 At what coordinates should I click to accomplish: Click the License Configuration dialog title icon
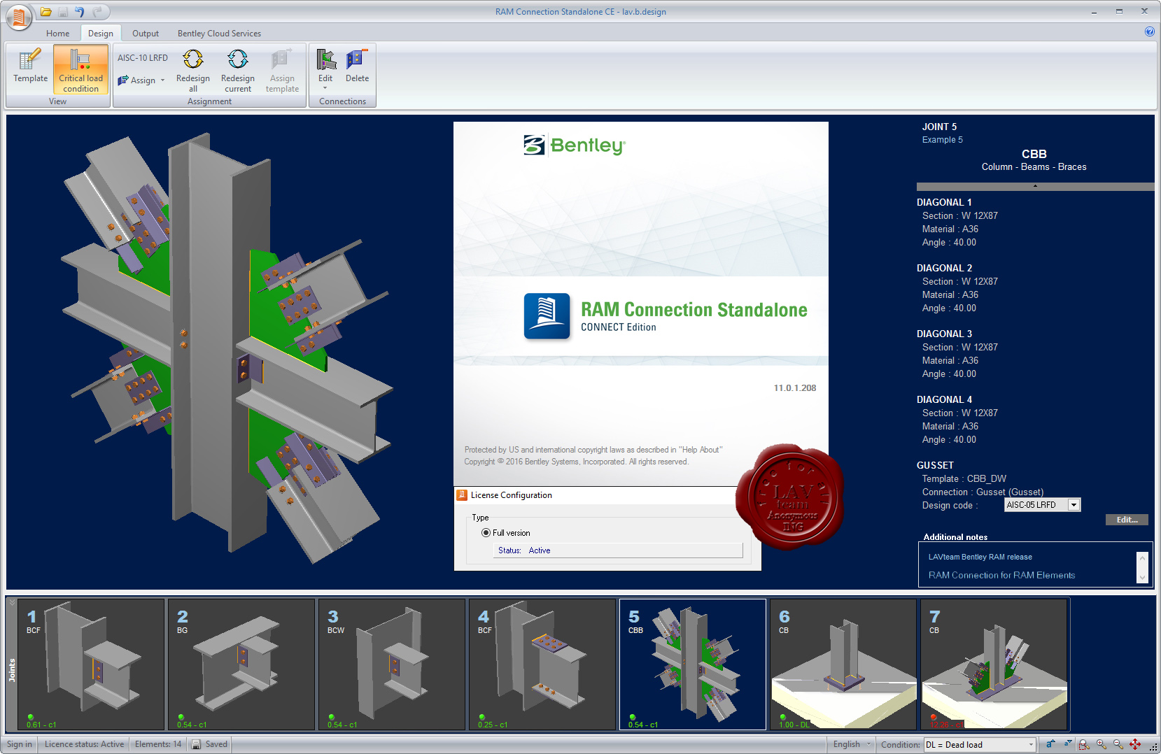click(462, 495)
